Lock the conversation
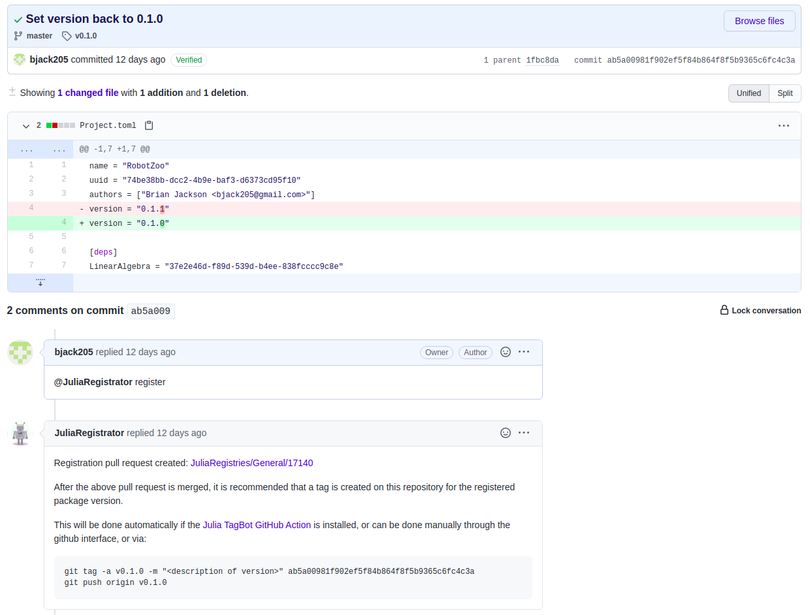Viewport: 810px width, 615px height. pyautogui.click(x=760, y=310)
